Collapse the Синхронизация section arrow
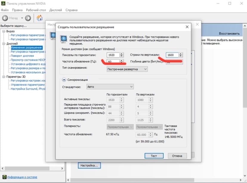The width and height of the screenshot is (247, 183). pyautogui.click(x=64, y=80)
